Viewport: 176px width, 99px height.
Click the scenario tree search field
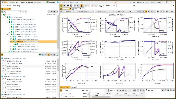pos(12,12)
